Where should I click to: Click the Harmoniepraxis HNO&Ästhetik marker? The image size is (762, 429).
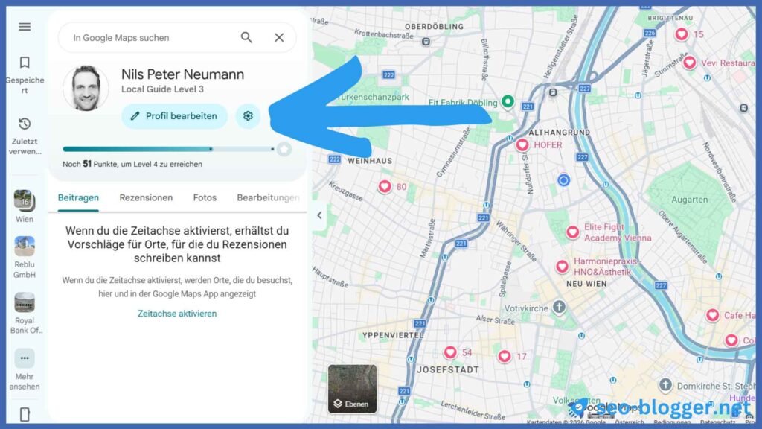(x=562, y=266)
